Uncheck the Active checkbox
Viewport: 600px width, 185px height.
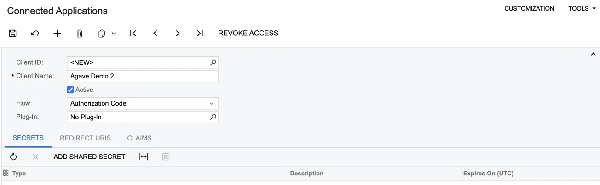pos(70,90)
